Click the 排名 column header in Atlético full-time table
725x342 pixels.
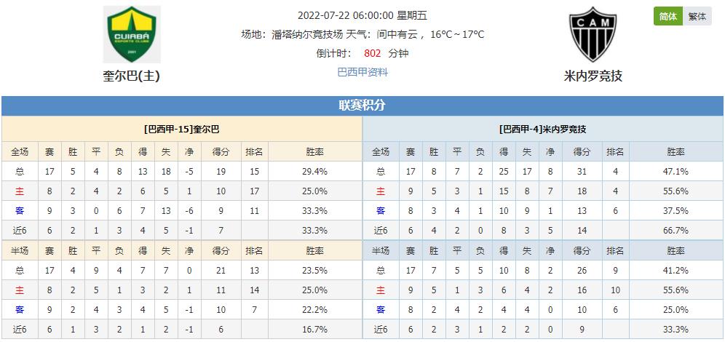(615, 151)
